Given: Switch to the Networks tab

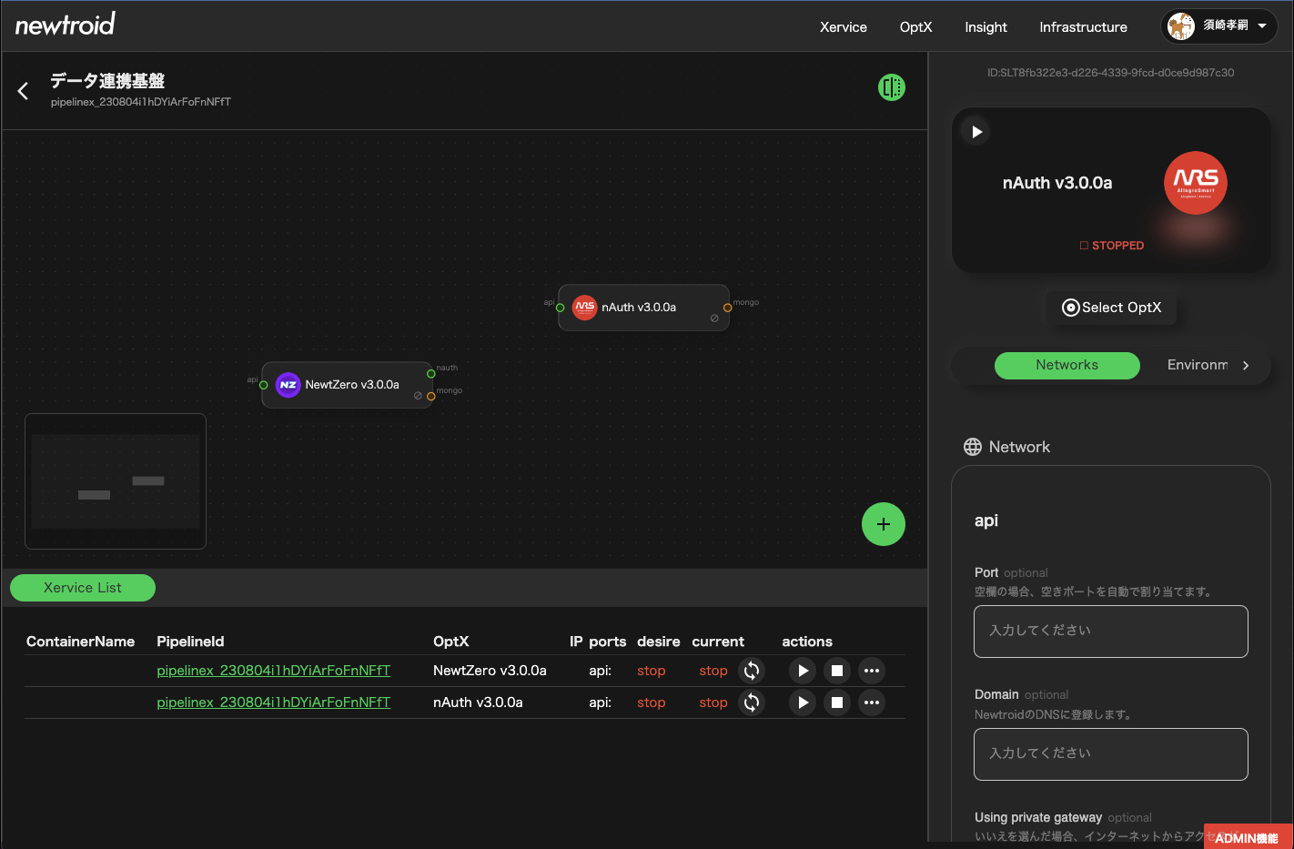Looking at the screenshot, I should click(x=1067, y=365).
